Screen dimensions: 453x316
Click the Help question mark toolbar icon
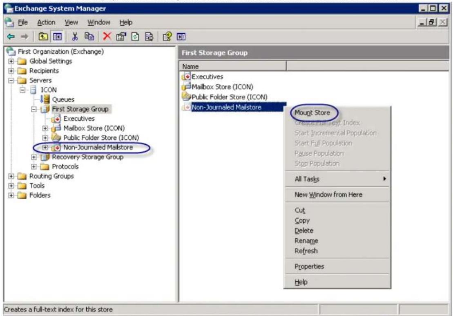click(167, 36)
